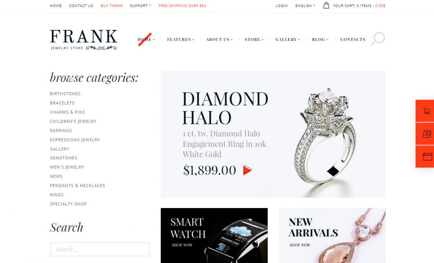
Task: Open the Gallery navigation menu
Action: pos(287,40)
